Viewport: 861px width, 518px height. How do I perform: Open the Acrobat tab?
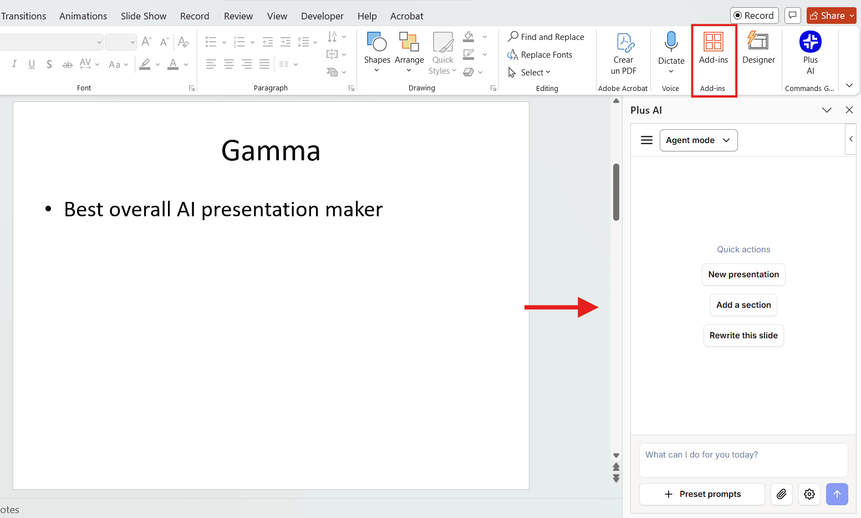[x=406, y=16]
